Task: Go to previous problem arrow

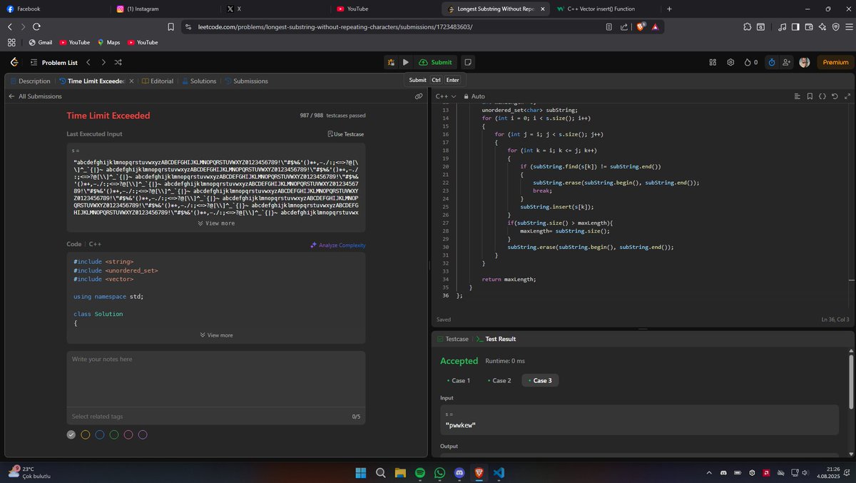Action: tap(88, 62)
